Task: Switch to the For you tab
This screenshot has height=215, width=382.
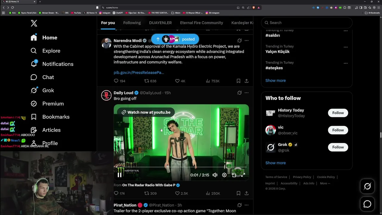Action: click(x=108, y=23)
